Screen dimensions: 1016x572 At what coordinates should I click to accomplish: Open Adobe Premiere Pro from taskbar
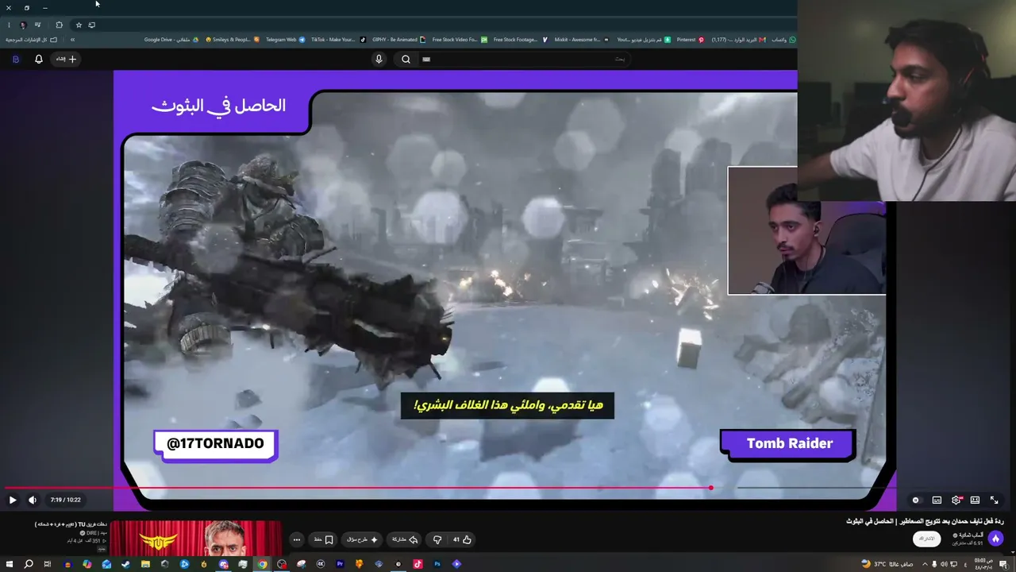click(340, 564)
